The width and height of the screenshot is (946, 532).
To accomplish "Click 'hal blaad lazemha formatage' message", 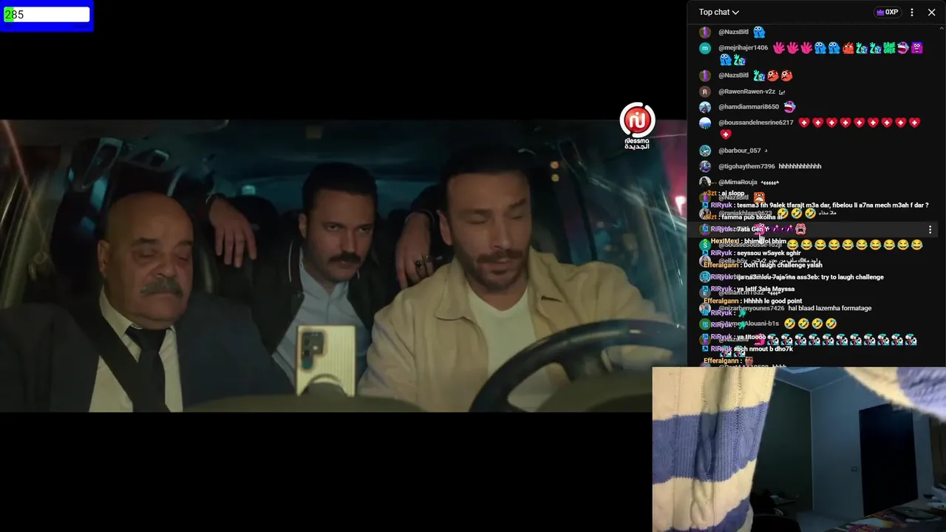I will (830, 308).
